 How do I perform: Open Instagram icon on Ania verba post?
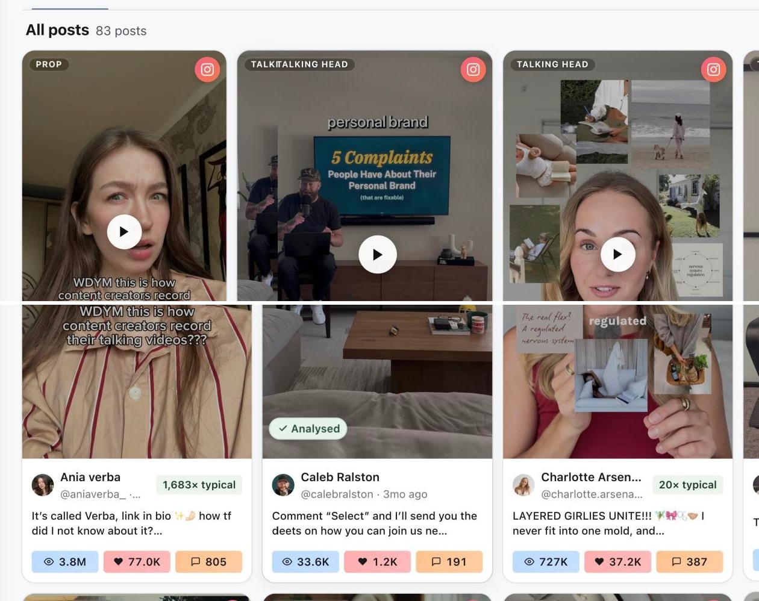[x=207, y=69]
